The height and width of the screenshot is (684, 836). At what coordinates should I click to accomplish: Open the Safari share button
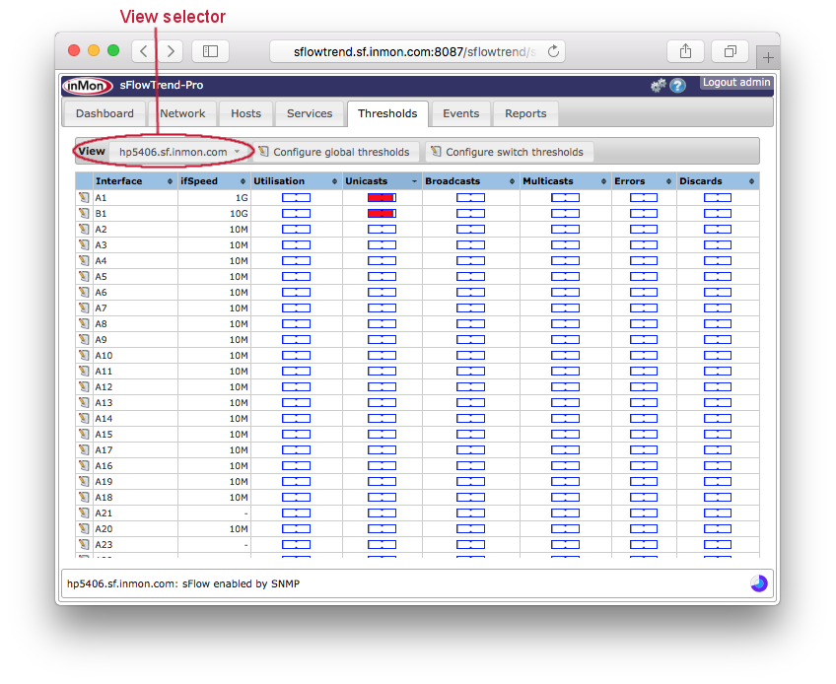(685, 51)
